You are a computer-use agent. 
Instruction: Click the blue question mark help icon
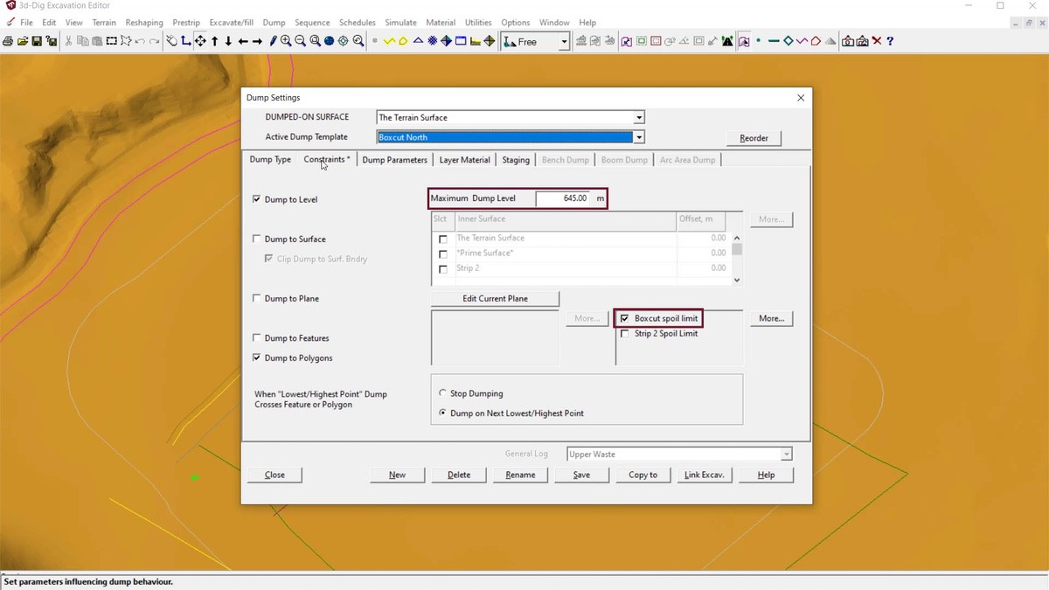click(x=890, y=41)
